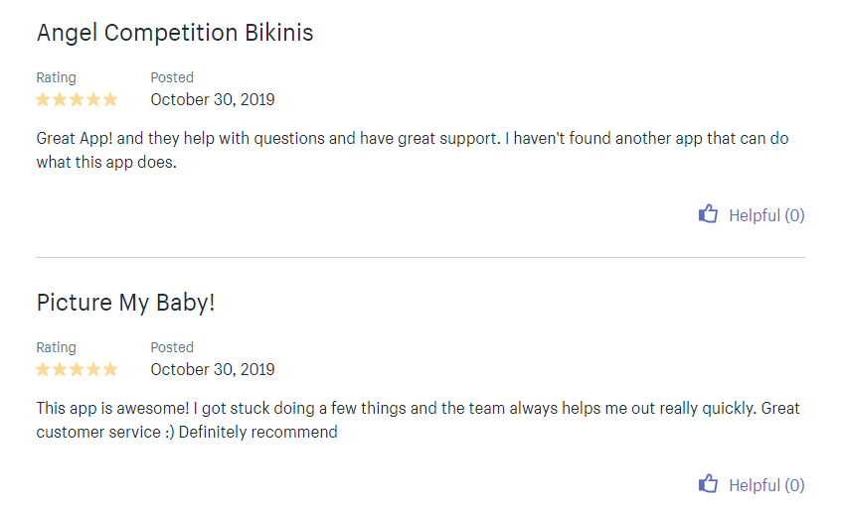Click the October 30, 2019 date of first review
The image size is (842, 513).
pos(213,99)
